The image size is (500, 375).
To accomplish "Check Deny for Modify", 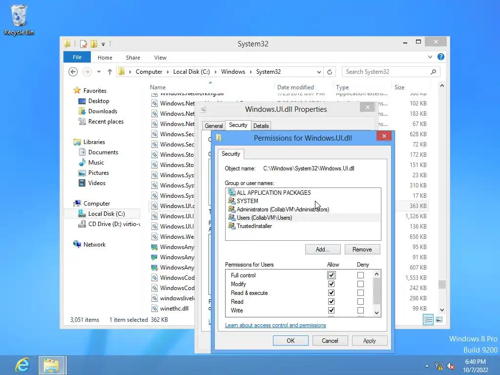I will point(360,284).
